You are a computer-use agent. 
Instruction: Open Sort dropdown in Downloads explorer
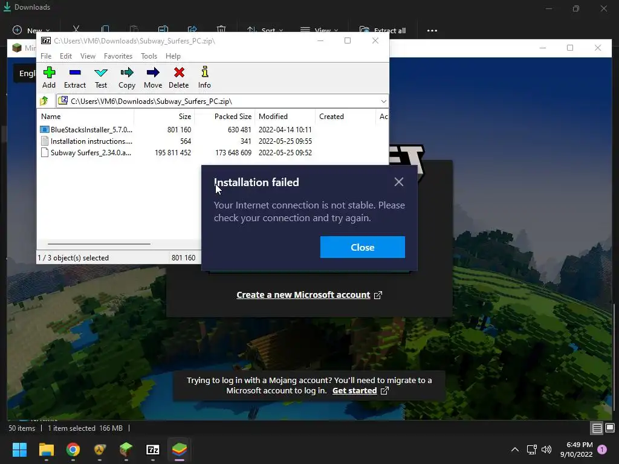pos(265,30)
